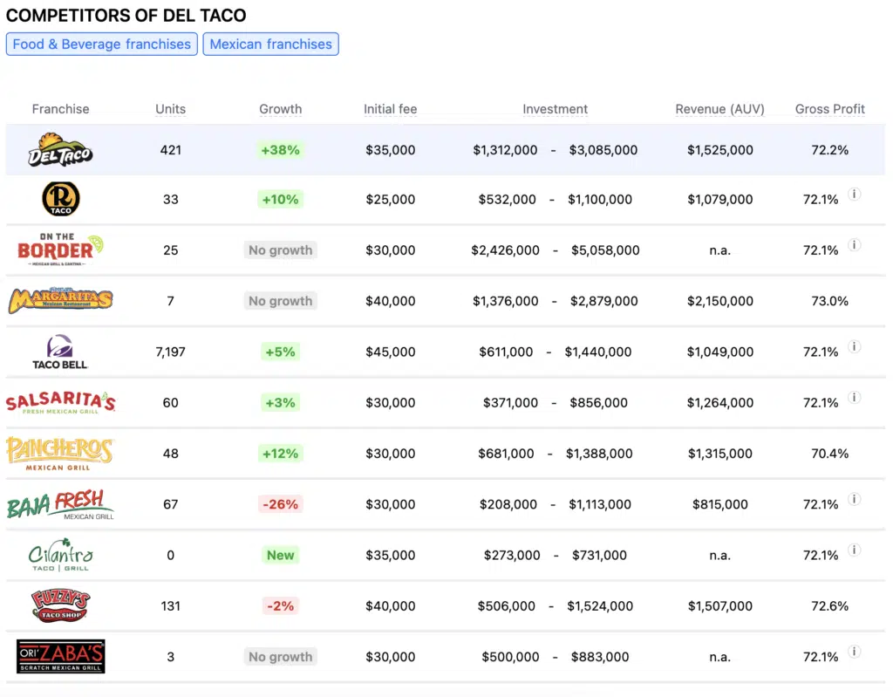Click the Growth column header
Screen dimensions: 893x697
[280, 109]
